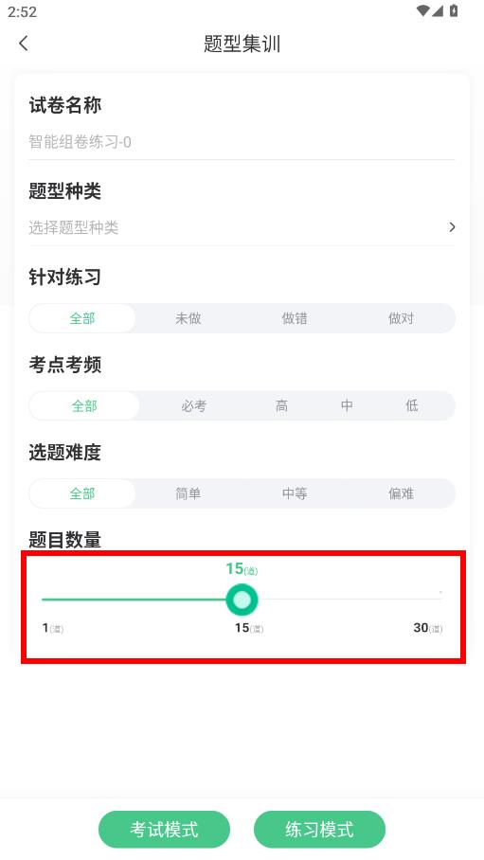
Task: Select 全部 under 考点考频
Action: pyautogui.click(x=84, y=406)
